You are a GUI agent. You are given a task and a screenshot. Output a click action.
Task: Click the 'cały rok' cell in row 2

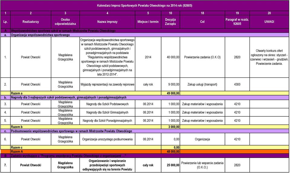[x=148, y=84]
